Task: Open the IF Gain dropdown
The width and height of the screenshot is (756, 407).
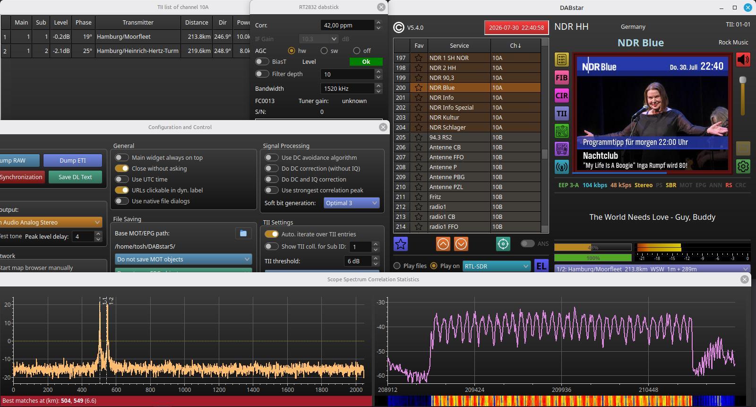Action: pos(319,39)
